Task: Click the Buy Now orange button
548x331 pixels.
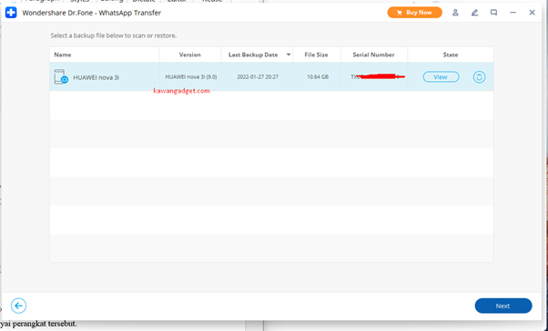Action: pyautogui.click(x=414, y=13)
